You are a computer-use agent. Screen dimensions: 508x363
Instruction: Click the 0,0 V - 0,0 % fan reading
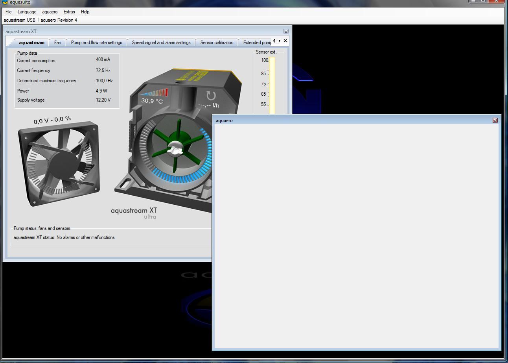(52, 120)
